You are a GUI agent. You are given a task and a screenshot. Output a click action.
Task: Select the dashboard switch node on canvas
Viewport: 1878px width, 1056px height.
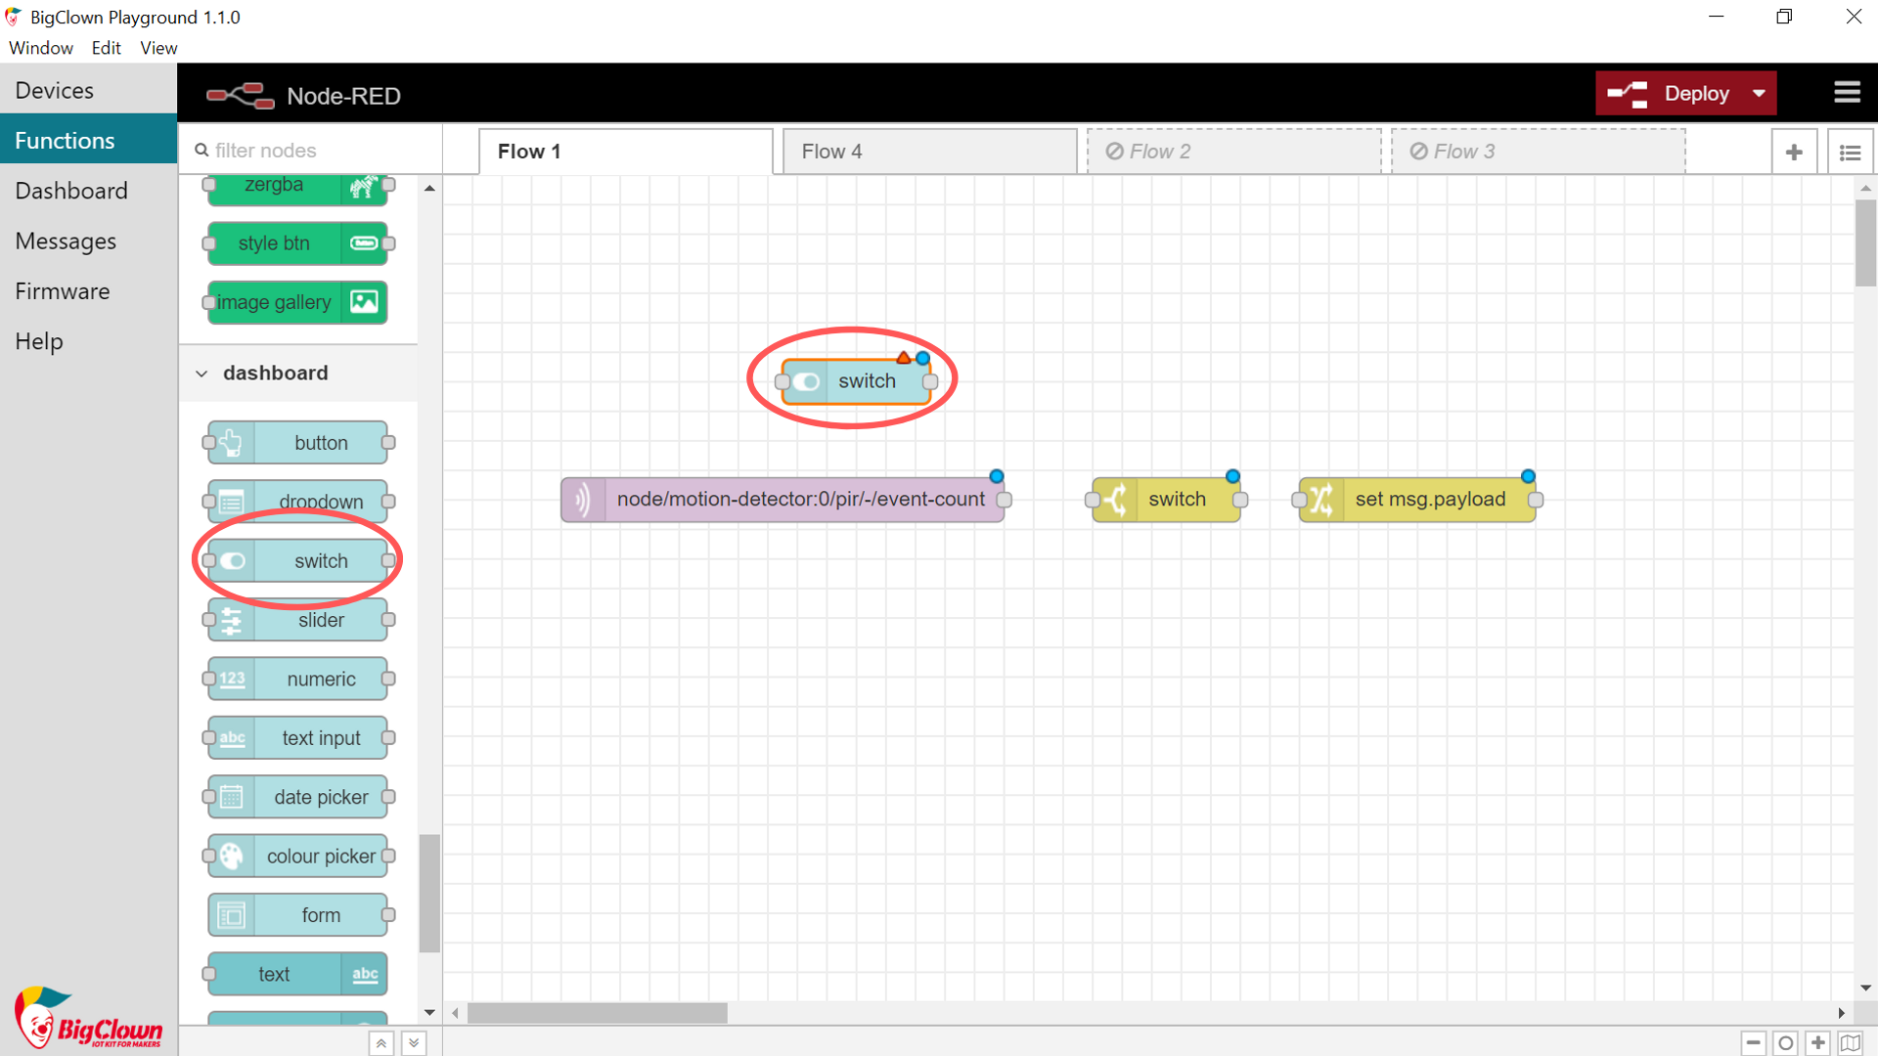coord(856,381)
